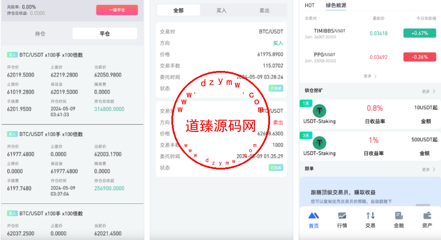
Task: Select the 卖出 orders tab
Action: [264, 10]
